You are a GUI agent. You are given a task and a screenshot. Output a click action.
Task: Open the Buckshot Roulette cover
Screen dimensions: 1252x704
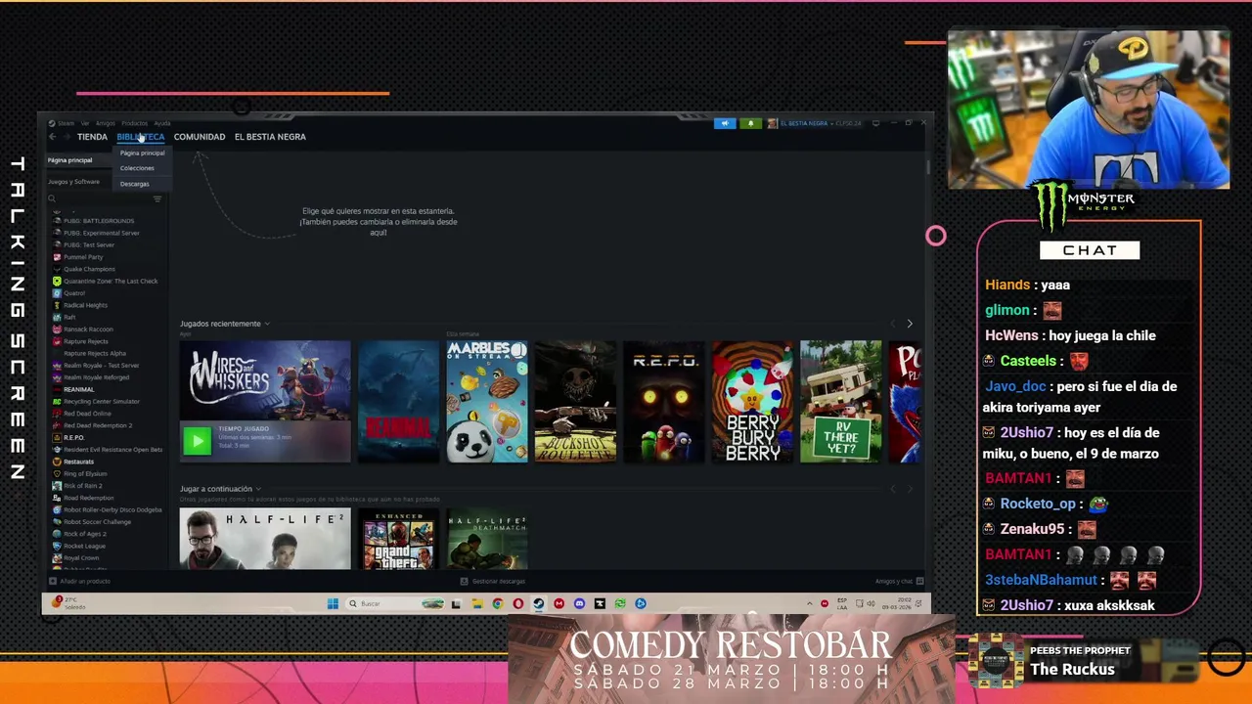575,401
